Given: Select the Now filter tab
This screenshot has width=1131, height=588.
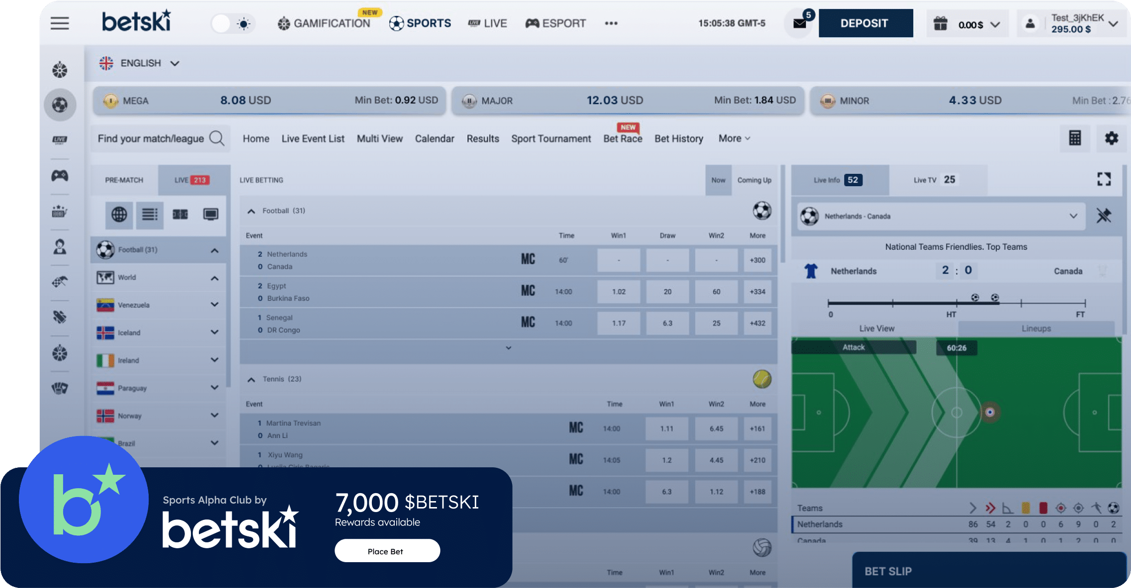Looking at the screenshot, I should coord(718,180).
